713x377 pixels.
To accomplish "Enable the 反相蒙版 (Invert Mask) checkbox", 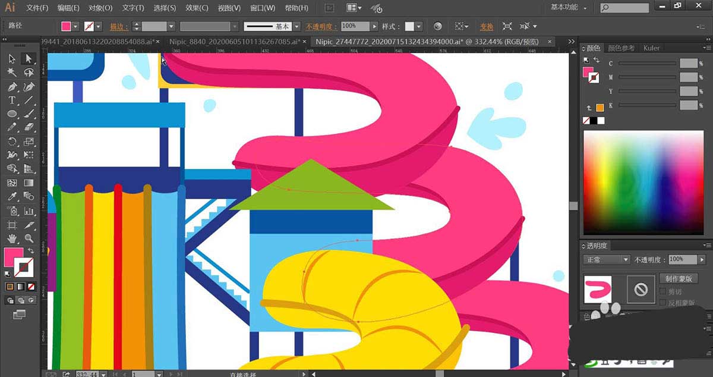I will [x=663, y=303].
